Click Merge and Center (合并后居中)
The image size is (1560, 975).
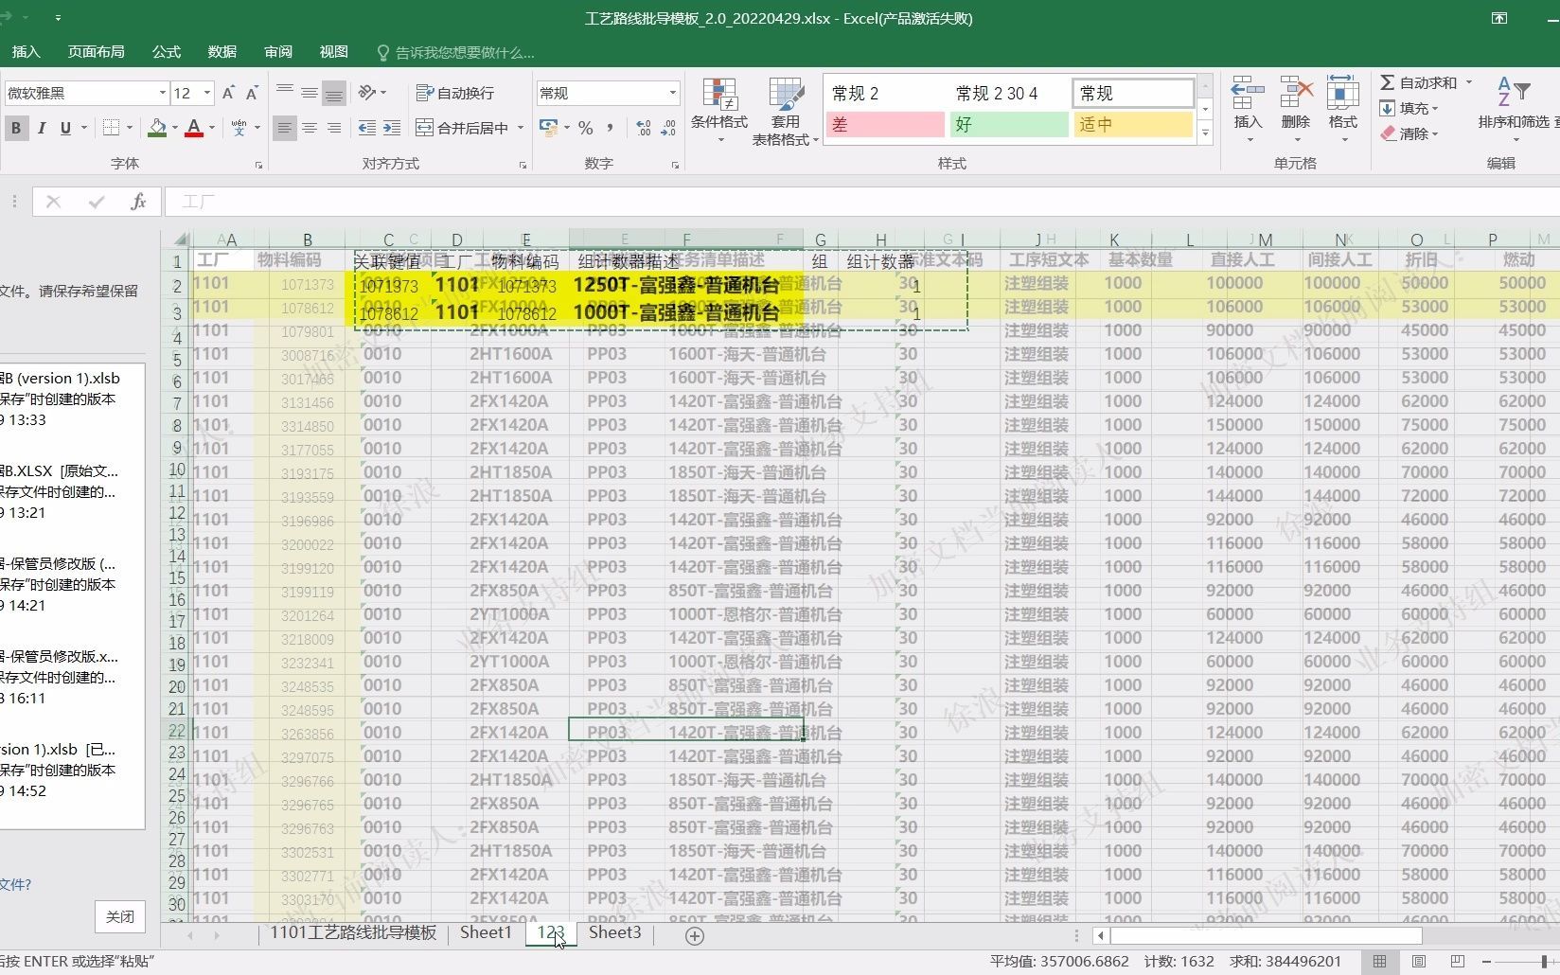tap(463, 128)
